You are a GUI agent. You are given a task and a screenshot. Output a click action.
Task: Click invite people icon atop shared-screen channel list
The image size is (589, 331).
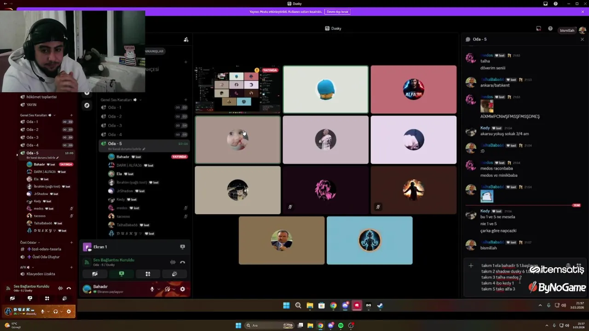tap(186, 40)
